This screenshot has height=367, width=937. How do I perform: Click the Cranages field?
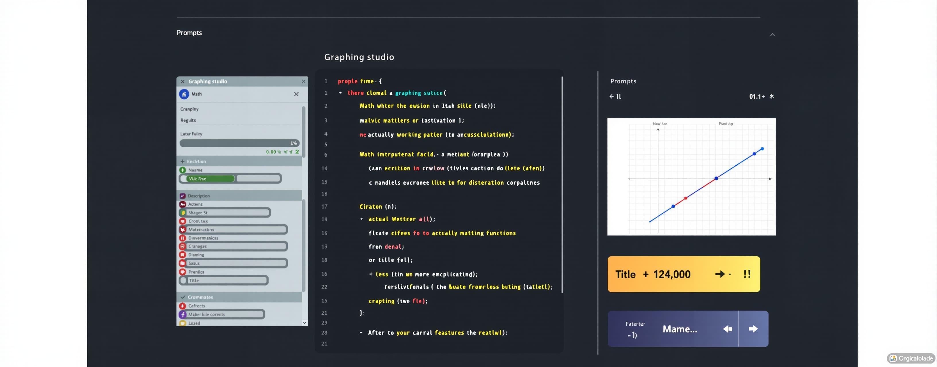pyautogui.click(x=233, y=246)
